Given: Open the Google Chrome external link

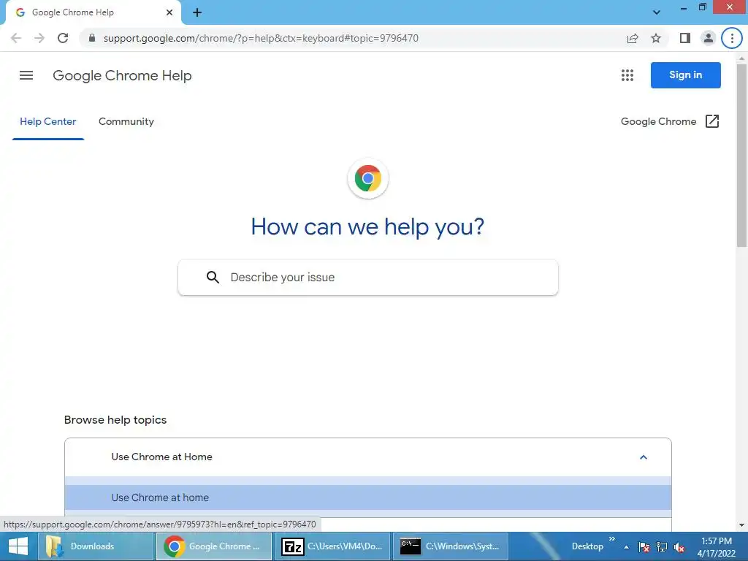Looking at the screenshot, I should coord(670,122).
